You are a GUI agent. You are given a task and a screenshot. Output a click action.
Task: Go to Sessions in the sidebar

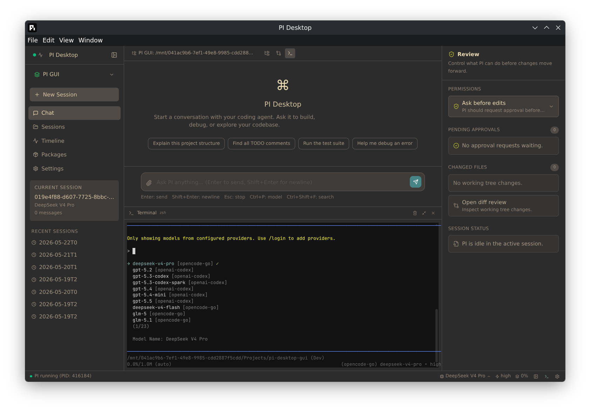click(x=74, y=127)
